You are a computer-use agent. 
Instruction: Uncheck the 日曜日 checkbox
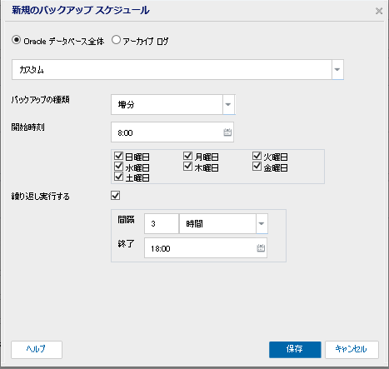point(118,156)
